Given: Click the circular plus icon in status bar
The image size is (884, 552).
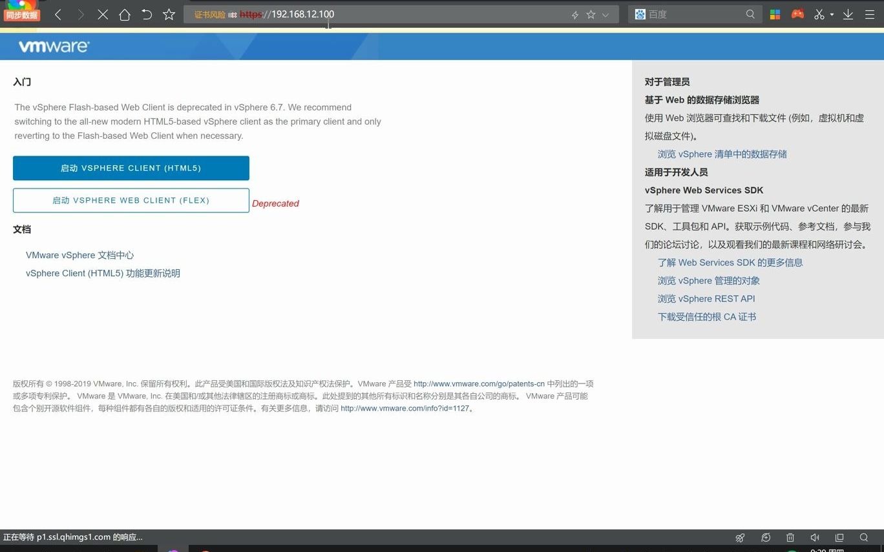Looking at the screenshot, I should click(x=766, y=537).
